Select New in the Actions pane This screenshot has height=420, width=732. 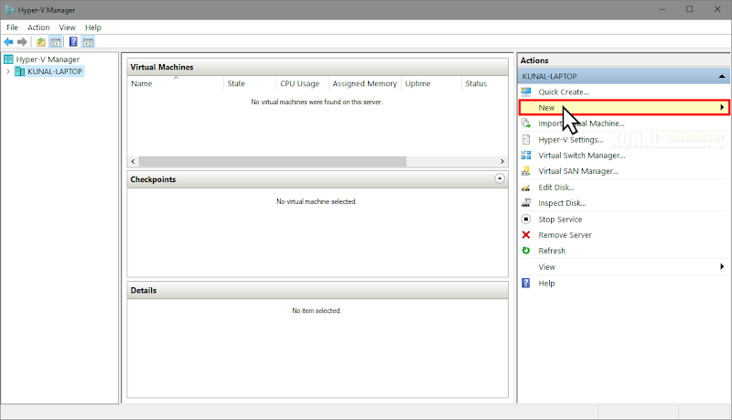pos(624,107)
